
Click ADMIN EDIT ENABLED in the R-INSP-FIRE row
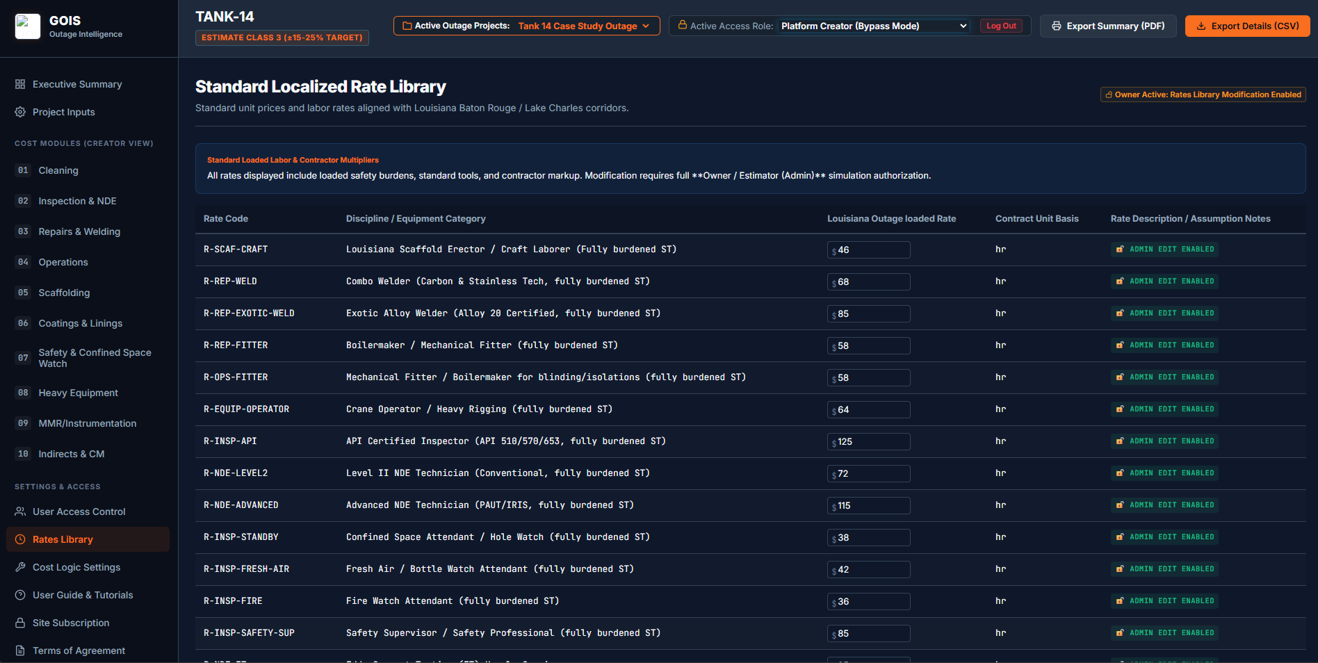click(x=1164, y=600)
